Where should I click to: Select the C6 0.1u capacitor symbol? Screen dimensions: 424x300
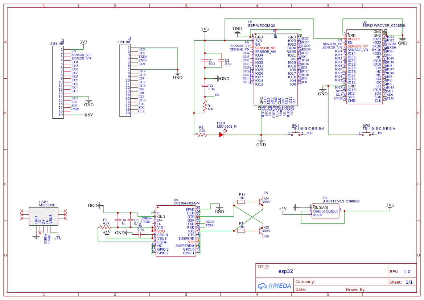pos(140,235)
